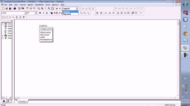Click the Fit model to window icon

pos(53,9)
